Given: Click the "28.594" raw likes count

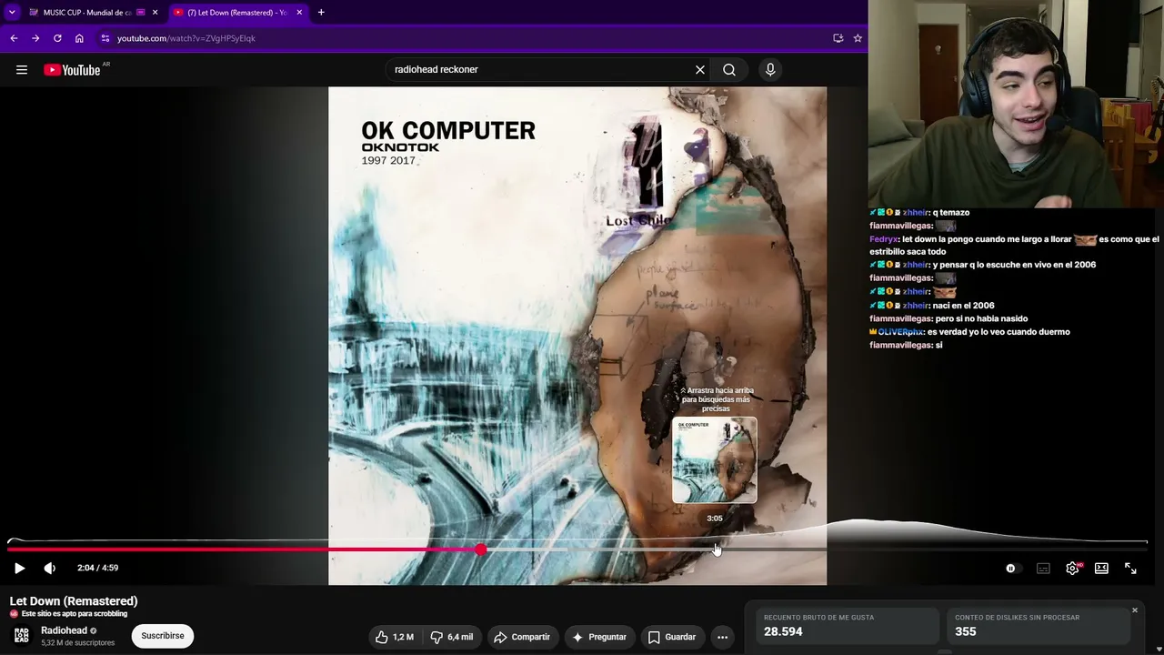Looking at the screenshot, I should (783, 631).
